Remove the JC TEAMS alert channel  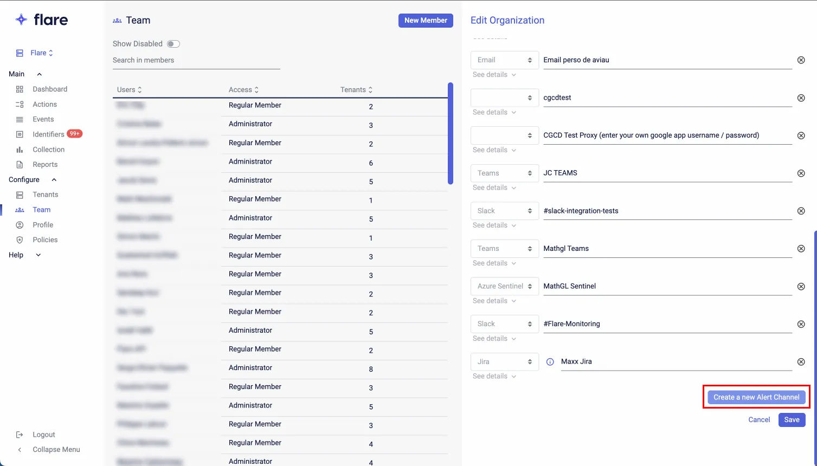pos(801,173)
